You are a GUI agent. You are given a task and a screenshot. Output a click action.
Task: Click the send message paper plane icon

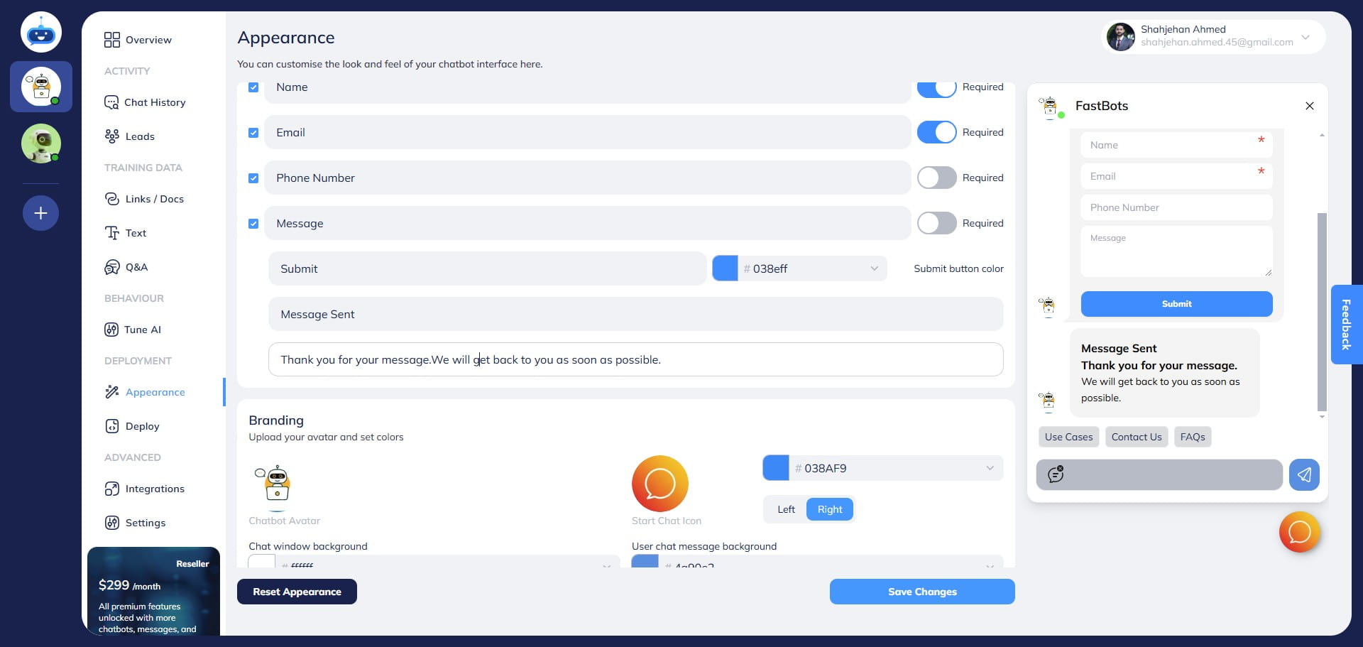coord(1304,474)
